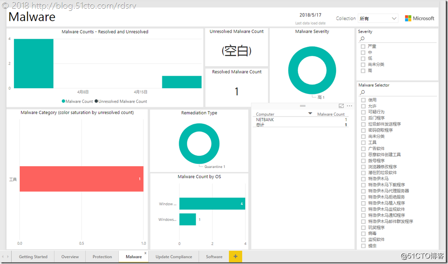Select the tall left bar in Malware Counts chart
This screenshot has width=448, height=264.
point(34,63)
